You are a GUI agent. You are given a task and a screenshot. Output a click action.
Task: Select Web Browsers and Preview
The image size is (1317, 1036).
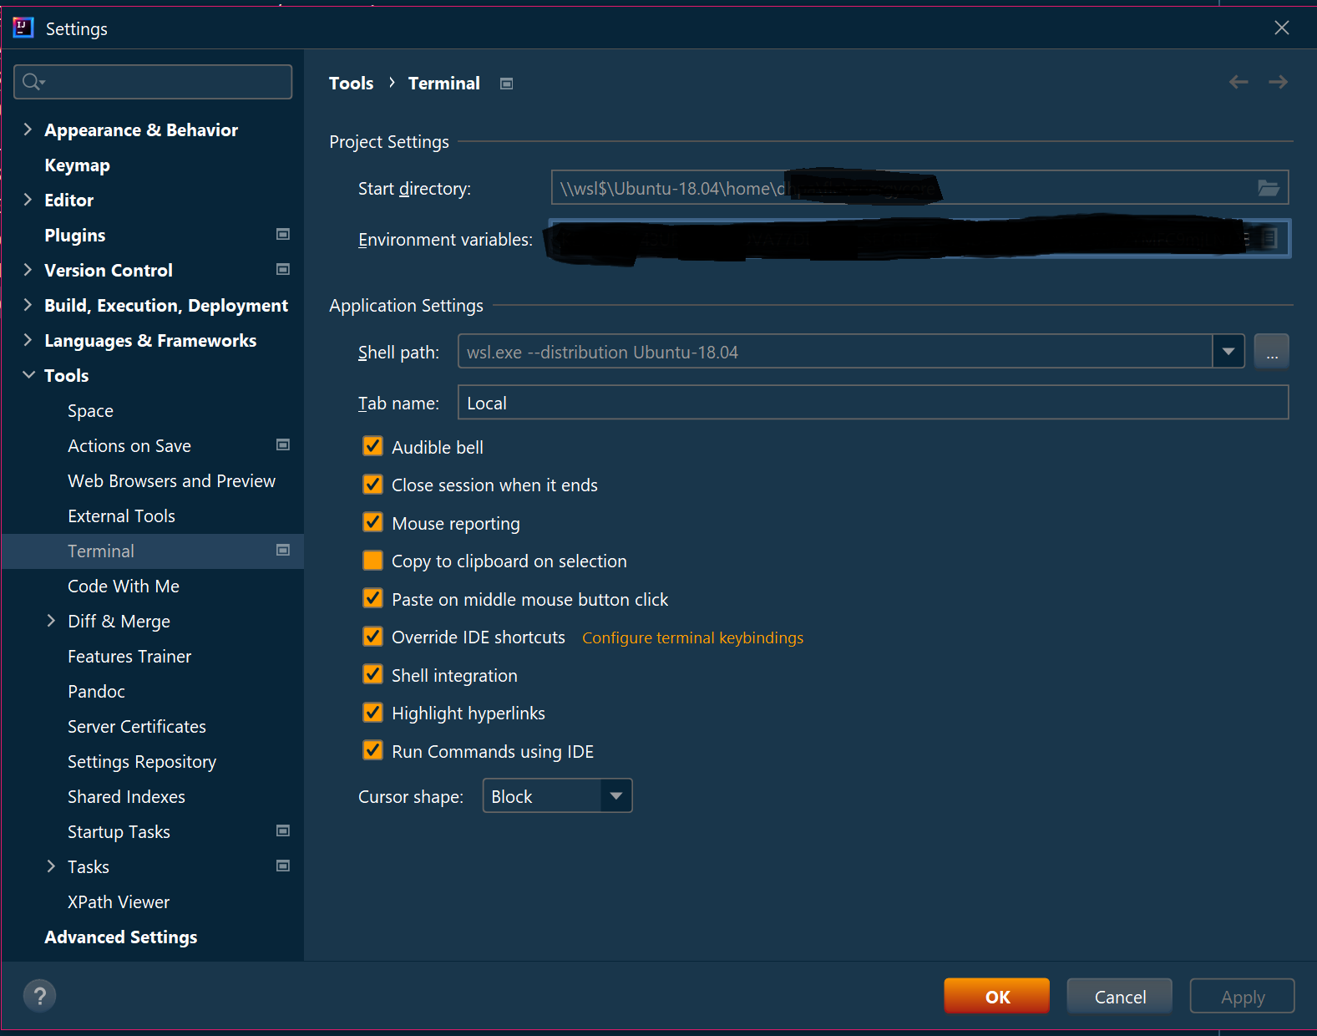[171, 481]
